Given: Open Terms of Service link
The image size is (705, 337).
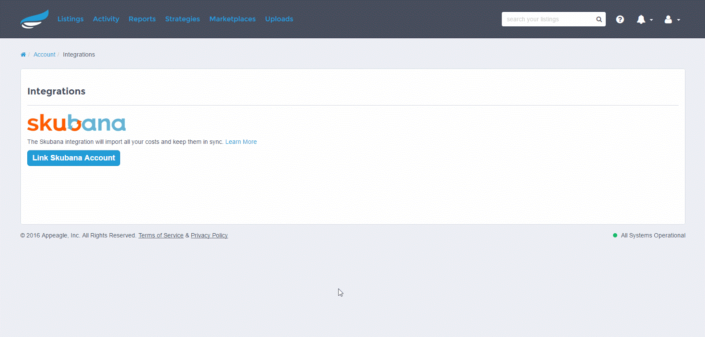Looking at the screenshot, I should pyautogui.click(x=161, y=235).
